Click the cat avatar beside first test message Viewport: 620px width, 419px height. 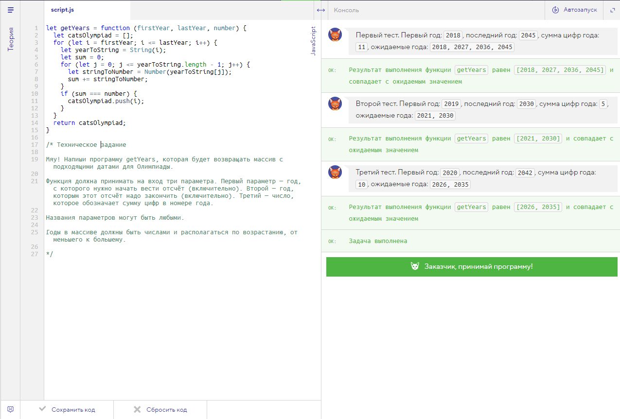coord(336,35)
